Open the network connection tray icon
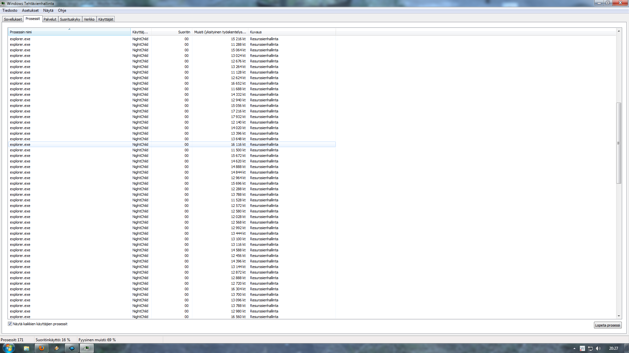Viewport: 629px width, 353px height. coord(590,348)
